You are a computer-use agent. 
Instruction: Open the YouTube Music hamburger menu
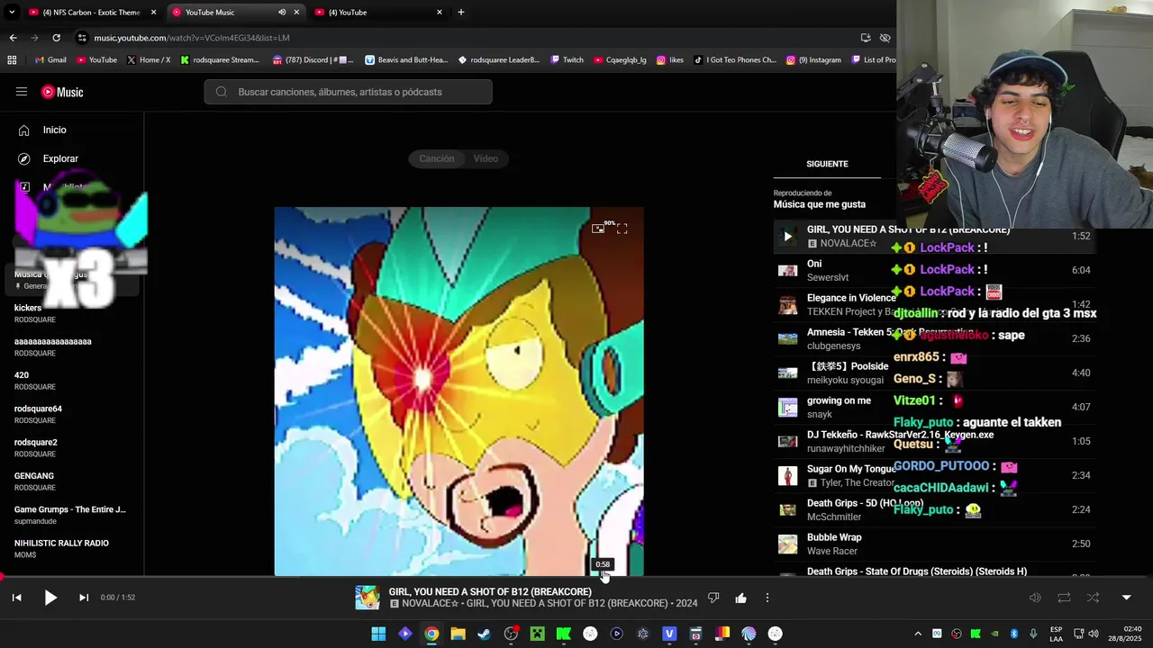tap(22, 92)
